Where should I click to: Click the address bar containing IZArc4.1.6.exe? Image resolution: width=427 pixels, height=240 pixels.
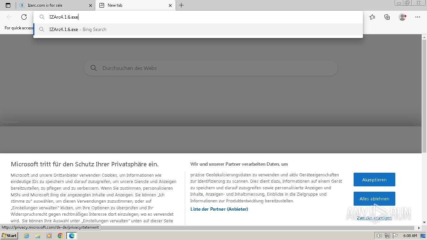click(x=198, y=17)
